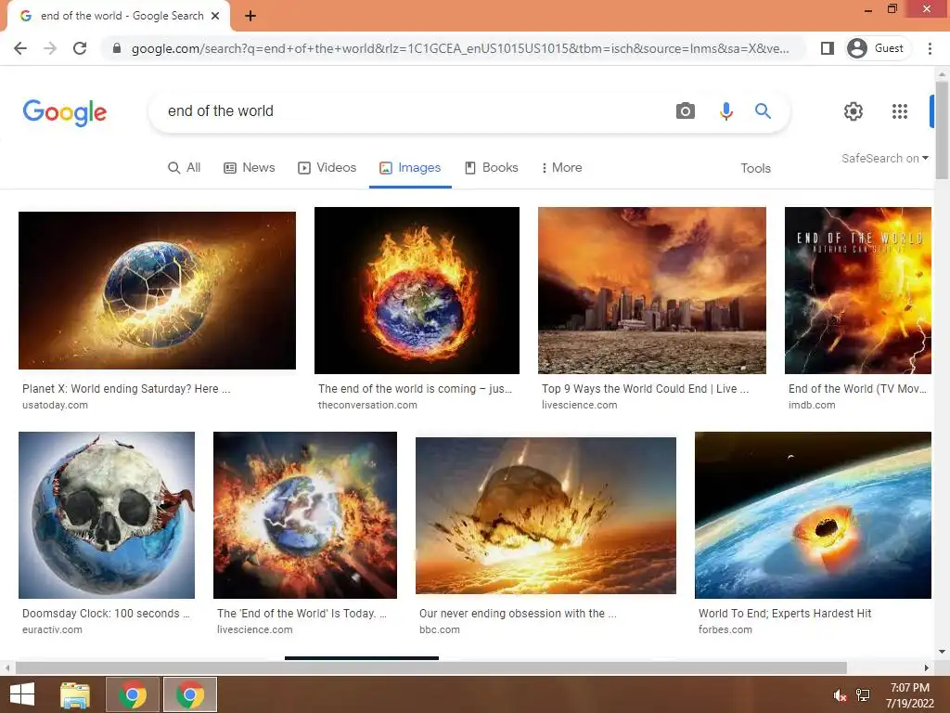This screenshot has height=713, width=950.
Task: Open the burning Earth image
Action: pos(417,291)
